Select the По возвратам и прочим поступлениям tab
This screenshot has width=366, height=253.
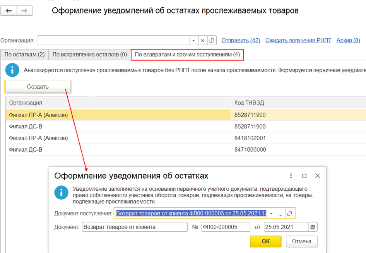point(187,55)
